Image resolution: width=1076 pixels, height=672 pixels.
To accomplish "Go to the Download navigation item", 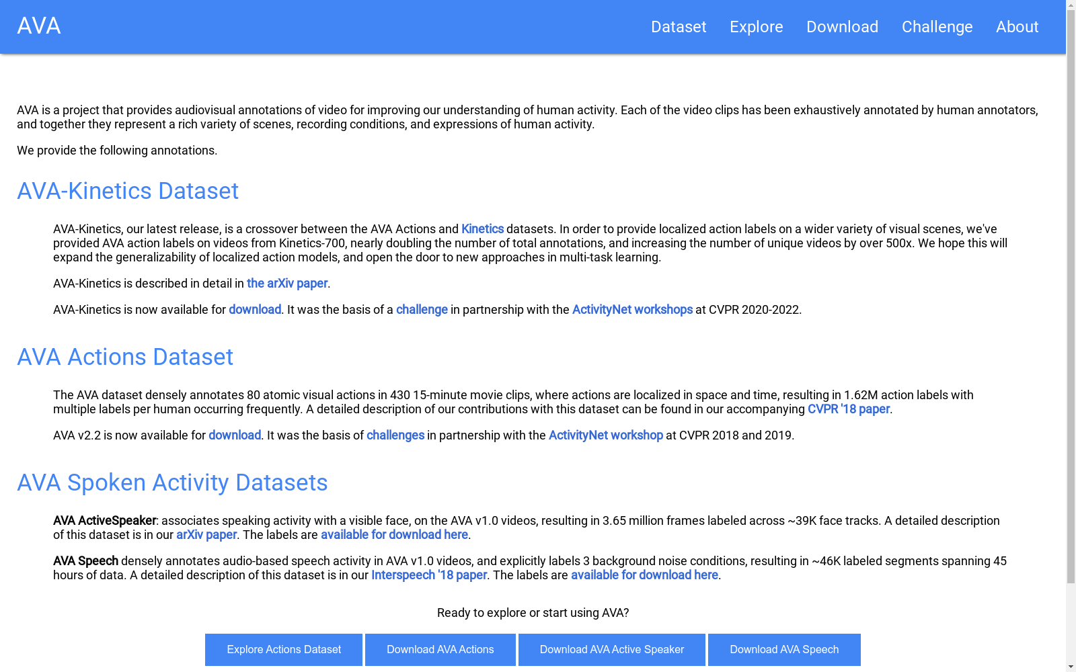I will [842, 27].
